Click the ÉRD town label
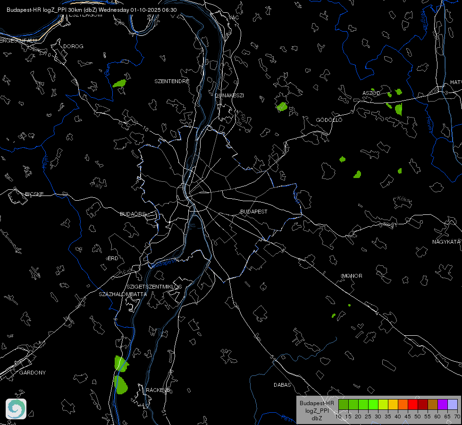Viewport: 462px width, 425px height. coord(113,258)
